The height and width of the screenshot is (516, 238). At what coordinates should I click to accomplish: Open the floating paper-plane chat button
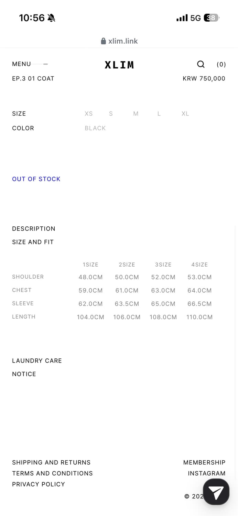(x=216, y=492)
